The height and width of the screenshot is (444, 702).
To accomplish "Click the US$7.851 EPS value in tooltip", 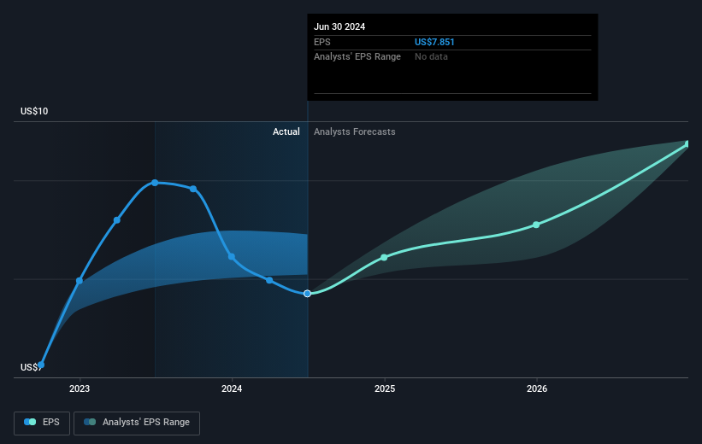I will coord(434,42).
